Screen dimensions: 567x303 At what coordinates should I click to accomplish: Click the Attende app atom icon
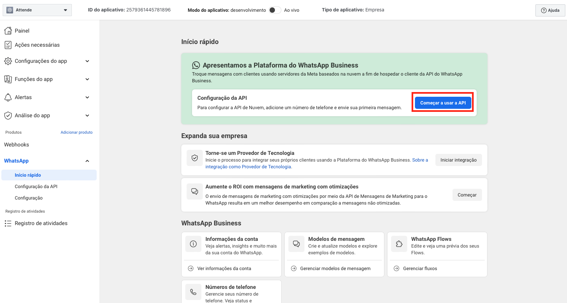pos(10,10)
